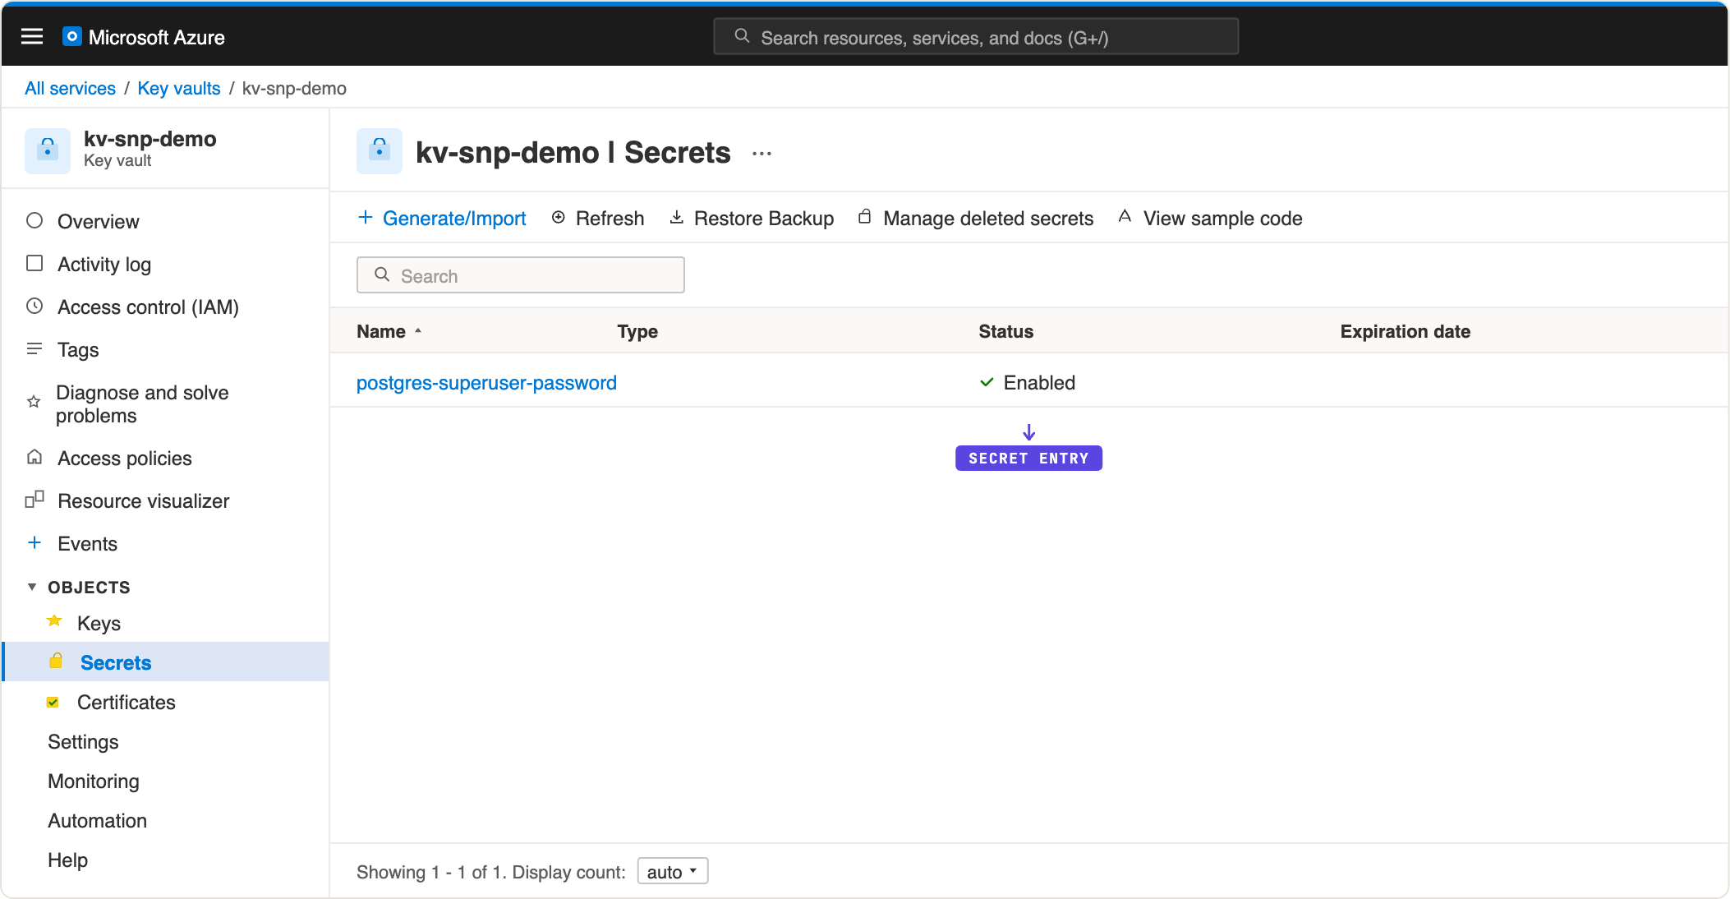Viewport: 1730px width, 899px height.
Task: Open Tags in the sidebar
Action: 78,349
